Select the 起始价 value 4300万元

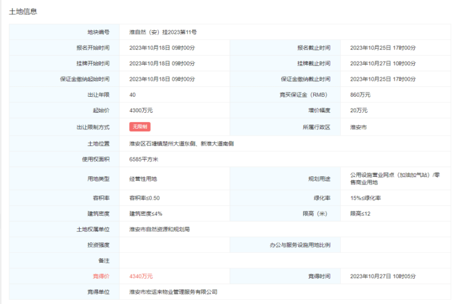[x=141, y=111]
